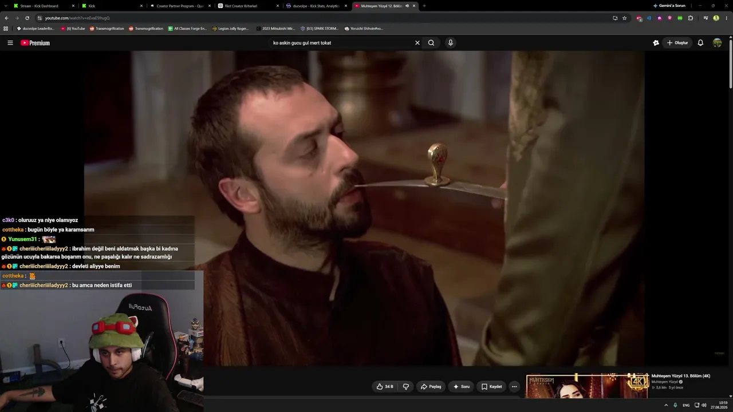The width and height of the screenshot is (733, 412).
Task: Open the YouTube guide hamburger menu
Action: click(x=10, y=43)
